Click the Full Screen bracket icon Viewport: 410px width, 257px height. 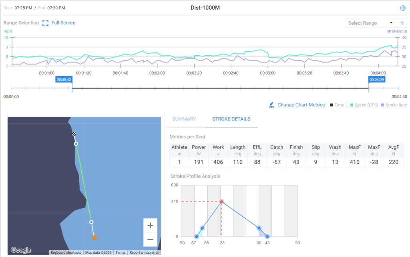coord(45,23)
